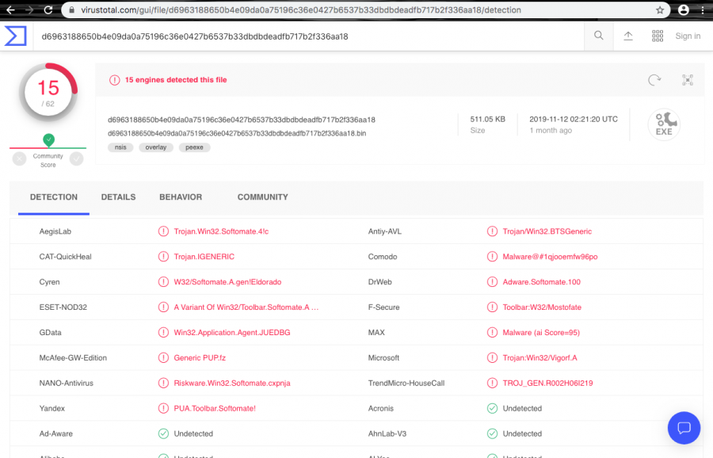Image resolution: width=713 pixels, height=458 pixels.
Task: Click "15 engines detected this file" text
Action: pos(176,80)
